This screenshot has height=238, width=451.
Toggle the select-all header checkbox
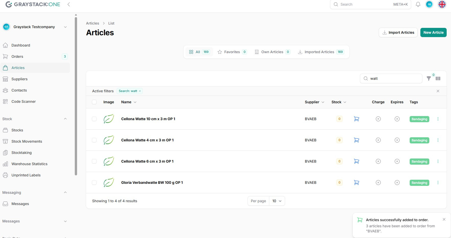click(x=94, y=102)
